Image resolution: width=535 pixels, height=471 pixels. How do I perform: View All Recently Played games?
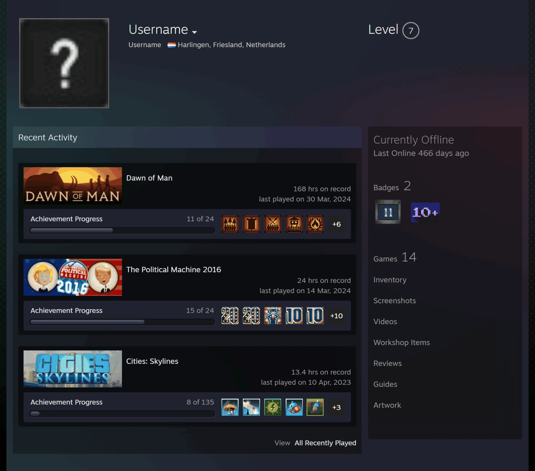tap(325, 443)
